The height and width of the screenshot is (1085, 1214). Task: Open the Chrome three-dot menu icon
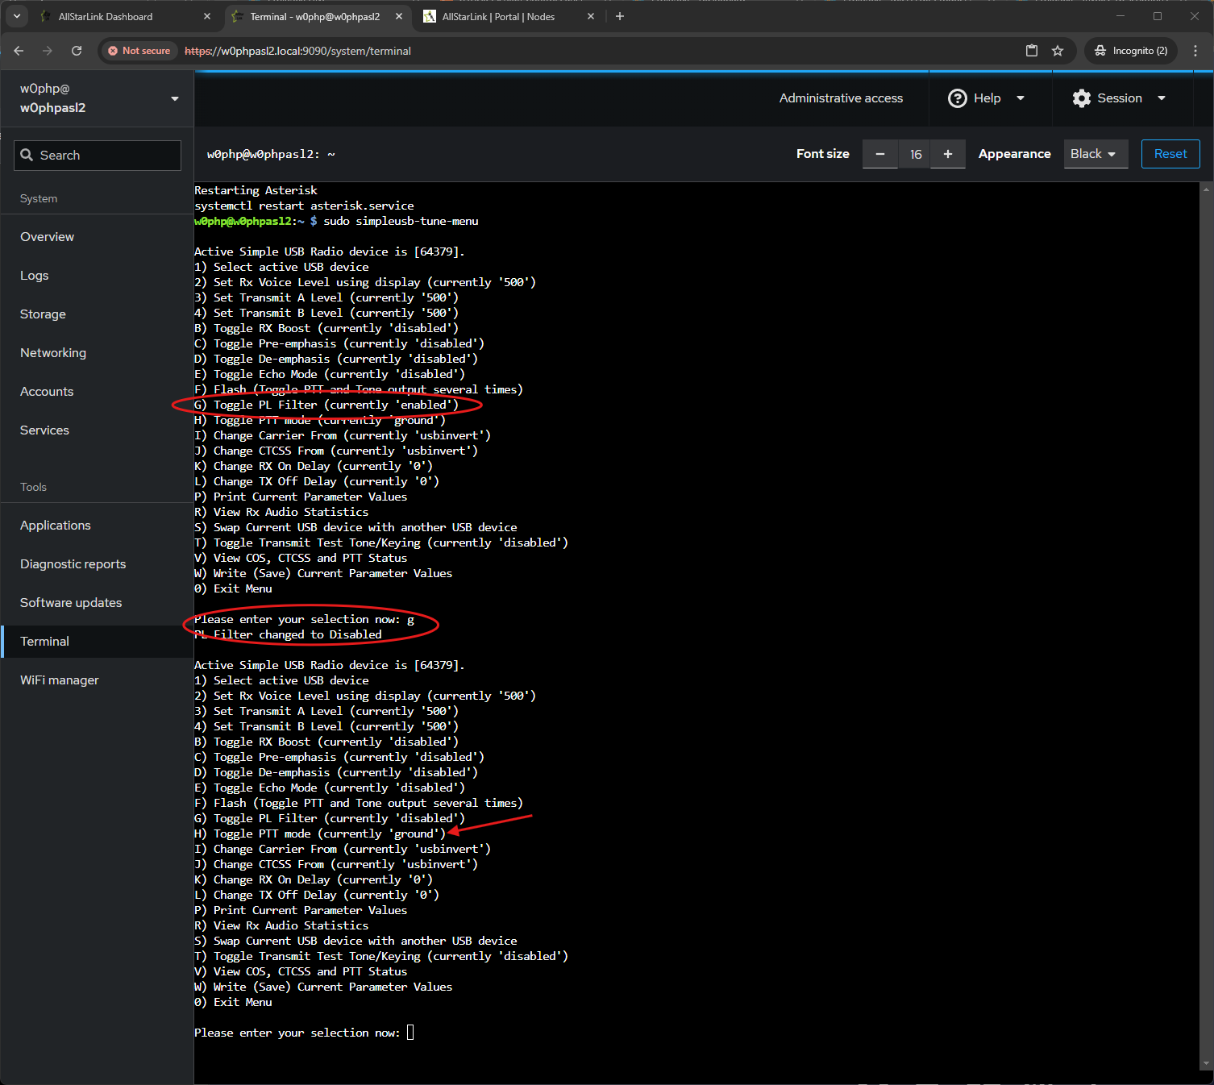tap(1195, 51)
